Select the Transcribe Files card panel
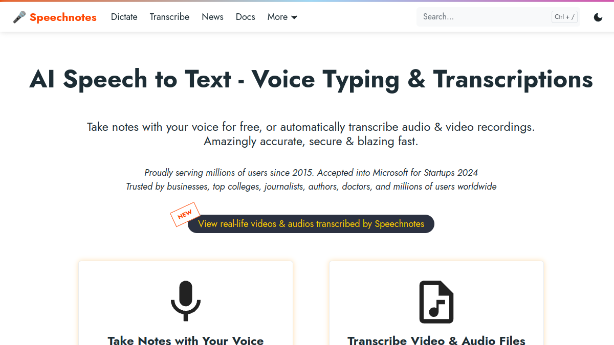This screenshot has width=614, height=345. tap(436, 303)
